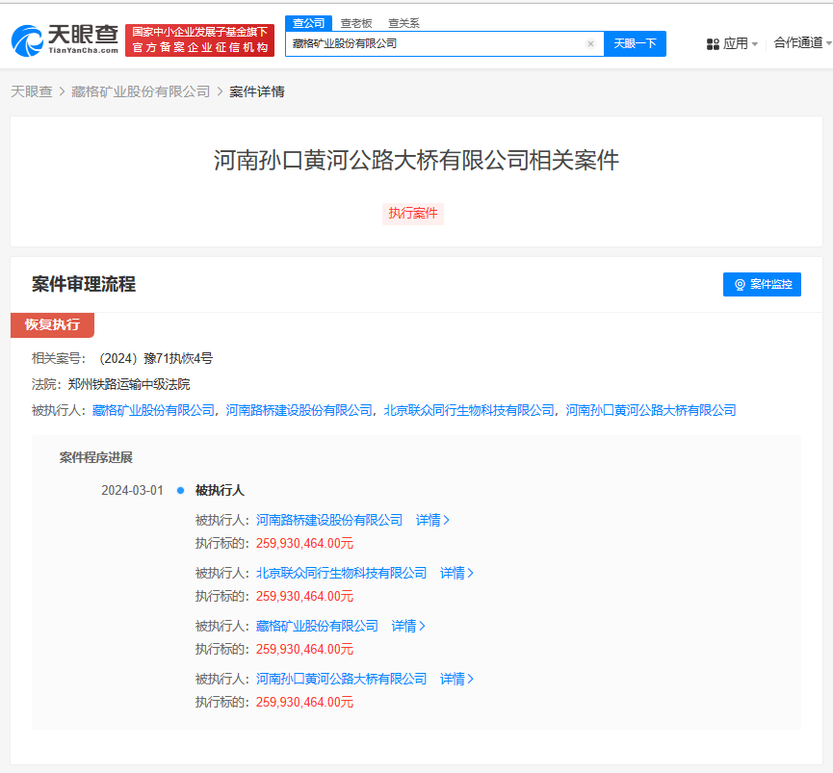The width and height of the screenshot is (833, 773).
Task: Click the red 执行案件 tag
Action: [414, 214]
